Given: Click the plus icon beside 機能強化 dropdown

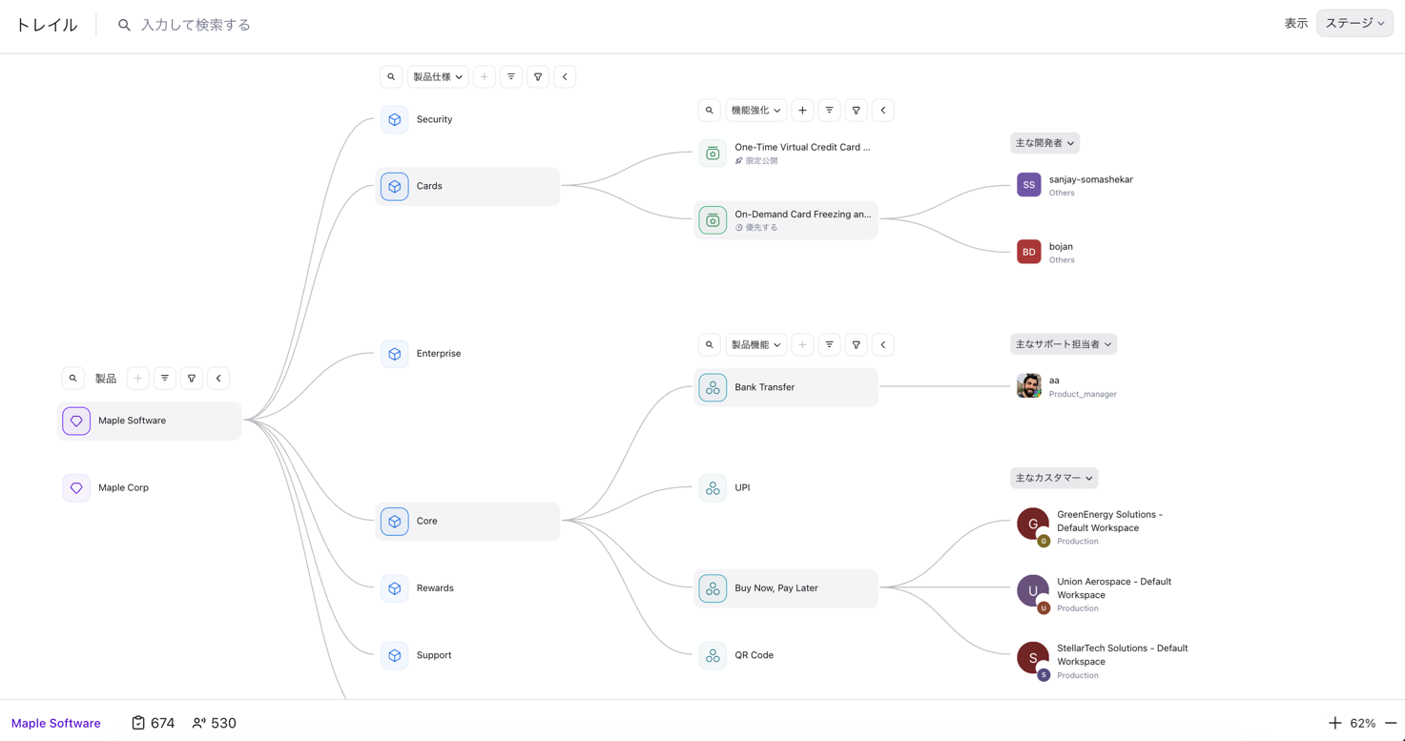Looking at the screenshot, I should 802,111.
